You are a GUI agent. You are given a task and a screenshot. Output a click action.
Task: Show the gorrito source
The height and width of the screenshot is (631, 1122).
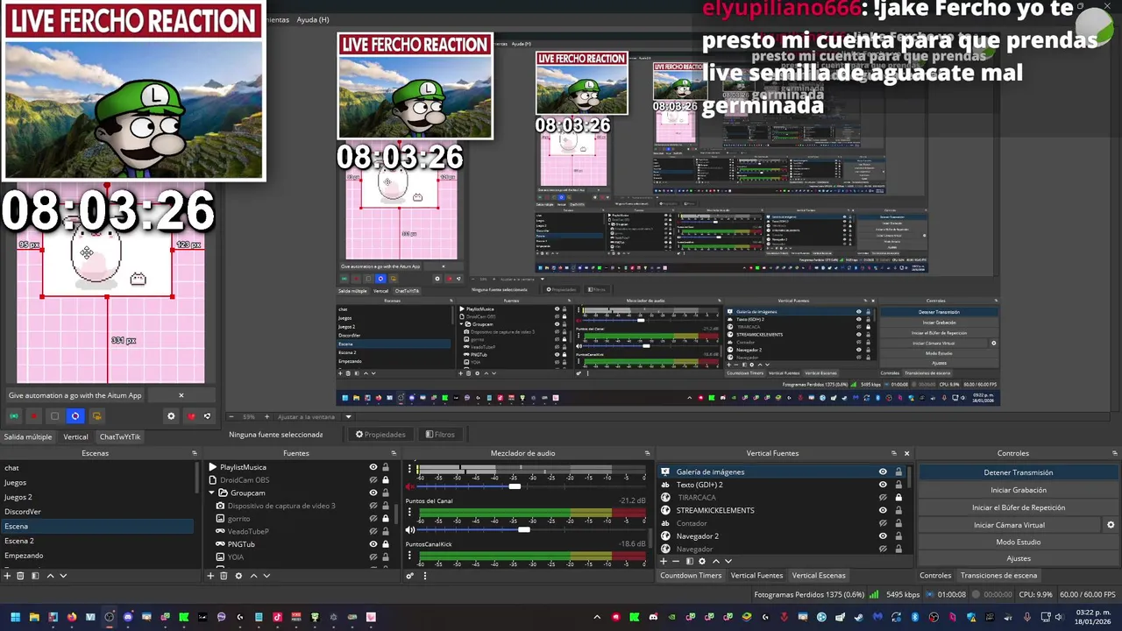373,519
